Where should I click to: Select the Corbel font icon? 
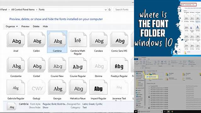coord(36,65)
